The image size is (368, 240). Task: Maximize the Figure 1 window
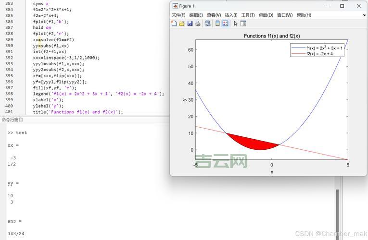[x=342, y=6]
